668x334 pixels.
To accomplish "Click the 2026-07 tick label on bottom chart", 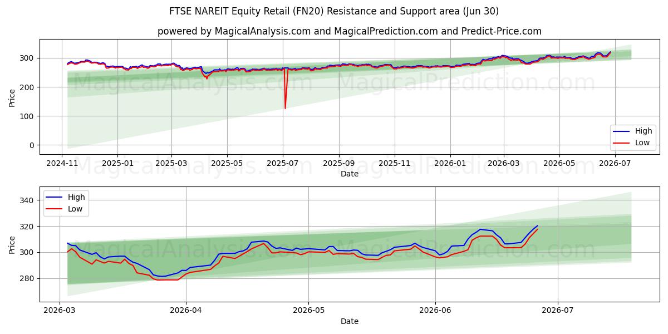I will (x=558, y=311).
